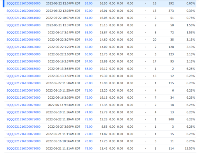Click the 77.00 strike price link
The height and width of the screenshot is (153, 199).
point(89,134)
